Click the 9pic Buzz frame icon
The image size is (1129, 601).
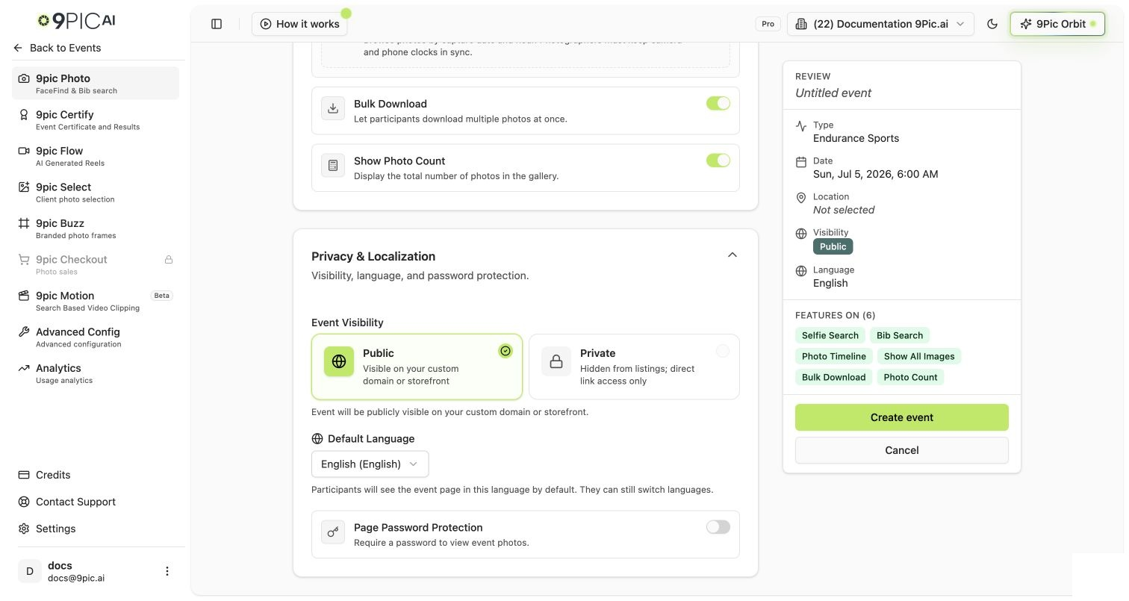click(24, 223)
